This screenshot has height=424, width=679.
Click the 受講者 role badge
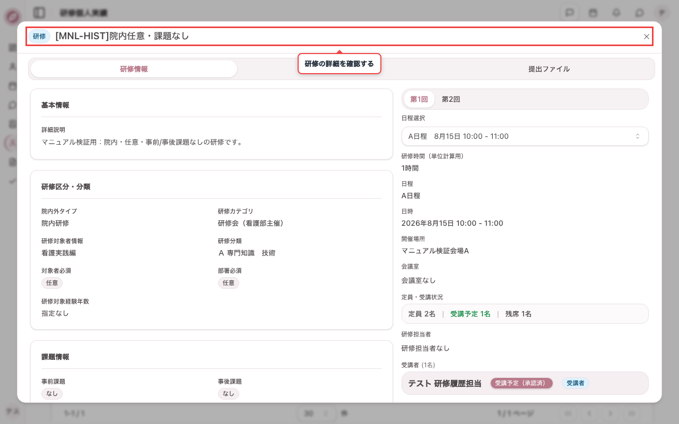pyautogui.click(x=576, y=383)
